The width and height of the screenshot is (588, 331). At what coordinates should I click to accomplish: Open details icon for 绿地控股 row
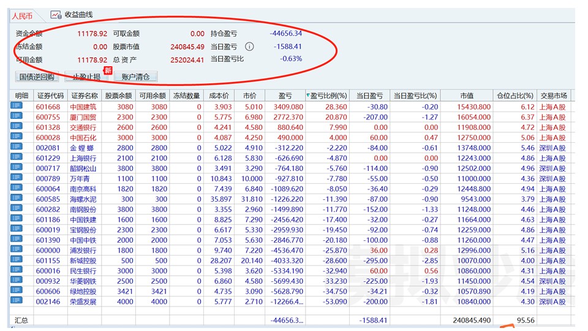(x=17, y=290)
